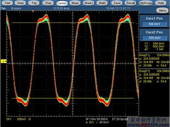170x127 pixels.
Task: Open the MyScope button
Action: [x=146, y=3]
